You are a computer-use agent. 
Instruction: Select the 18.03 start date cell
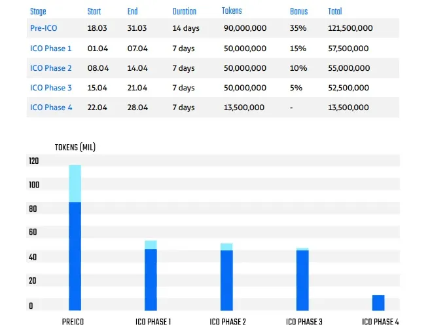[98, 28]
